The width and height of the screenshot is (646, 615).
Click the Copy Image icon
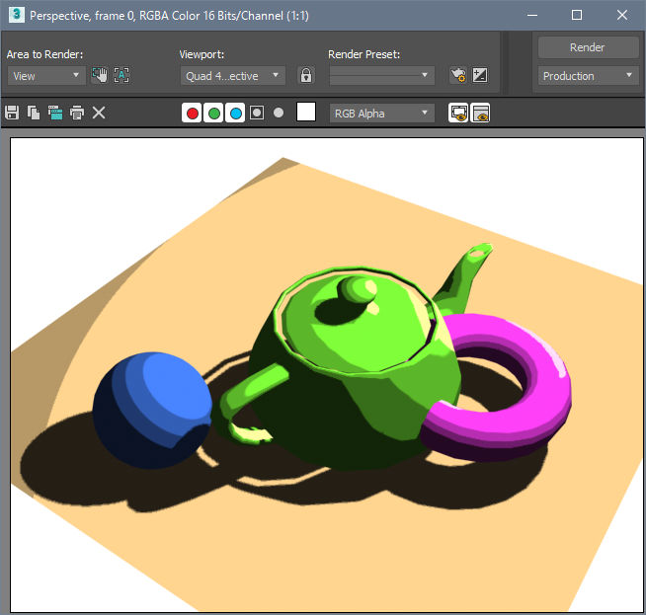[34, 113]
